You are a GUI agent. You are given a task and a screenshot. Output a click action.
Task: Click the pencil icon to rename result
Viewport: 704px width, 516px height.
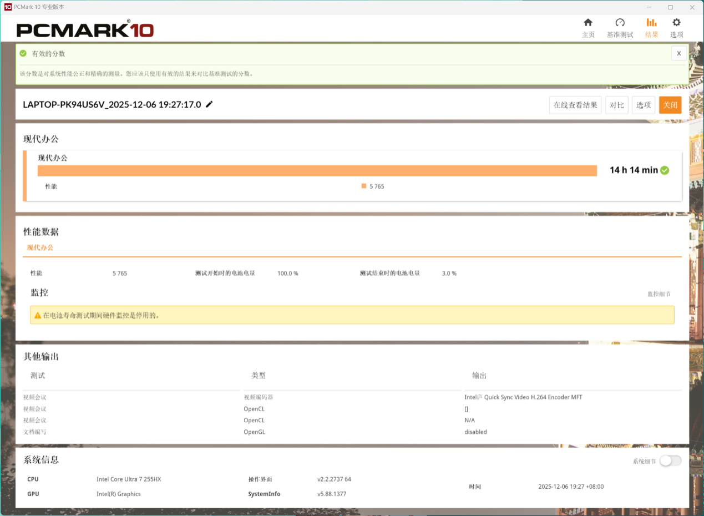209,104
